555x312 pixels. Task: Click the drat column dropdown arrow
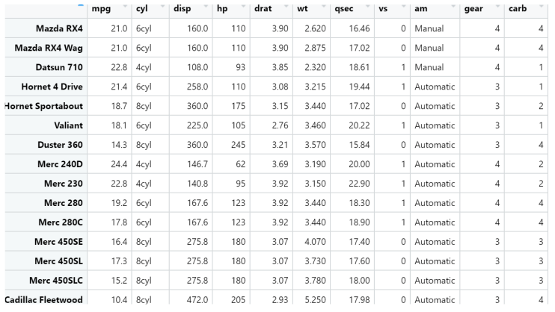(286, 7)
